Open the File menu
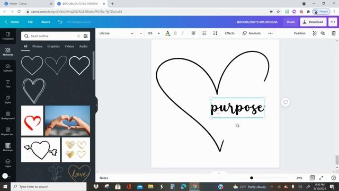The image size is (339, 191). tap(30, 22)
